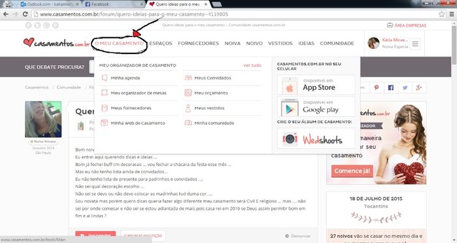The image size is (457, 243).
Task: Open the VESTIDOS menu
Action: click(280, 43)
